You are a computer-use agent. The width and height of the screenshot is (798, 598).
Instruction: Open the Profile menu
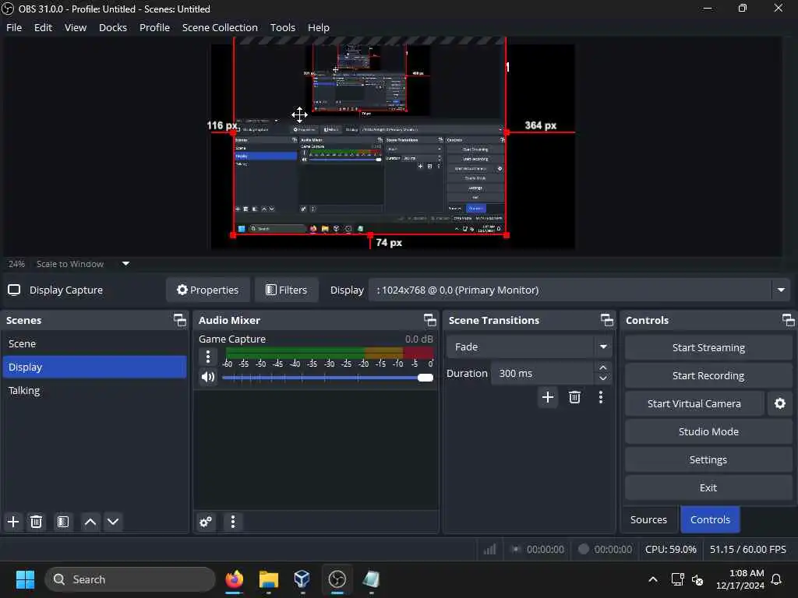tap(155, 27)
